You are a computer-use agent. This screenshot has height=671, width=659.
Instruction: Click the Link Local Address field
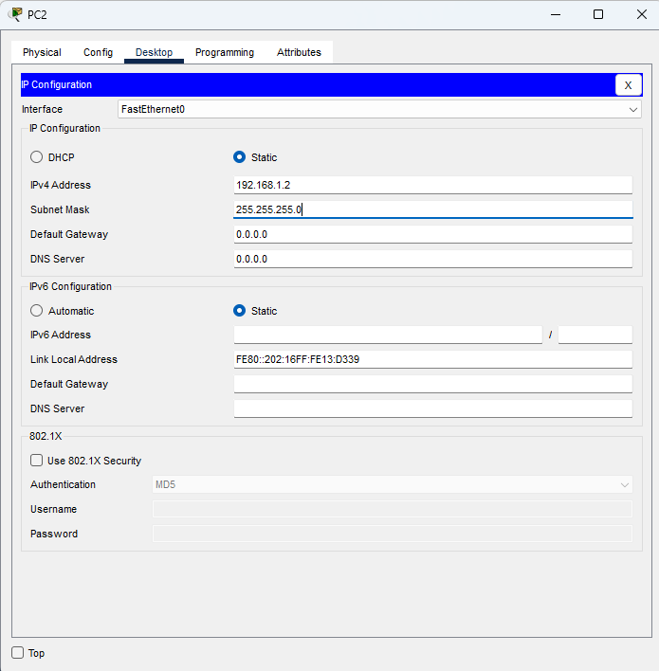(x=432, y=359)
